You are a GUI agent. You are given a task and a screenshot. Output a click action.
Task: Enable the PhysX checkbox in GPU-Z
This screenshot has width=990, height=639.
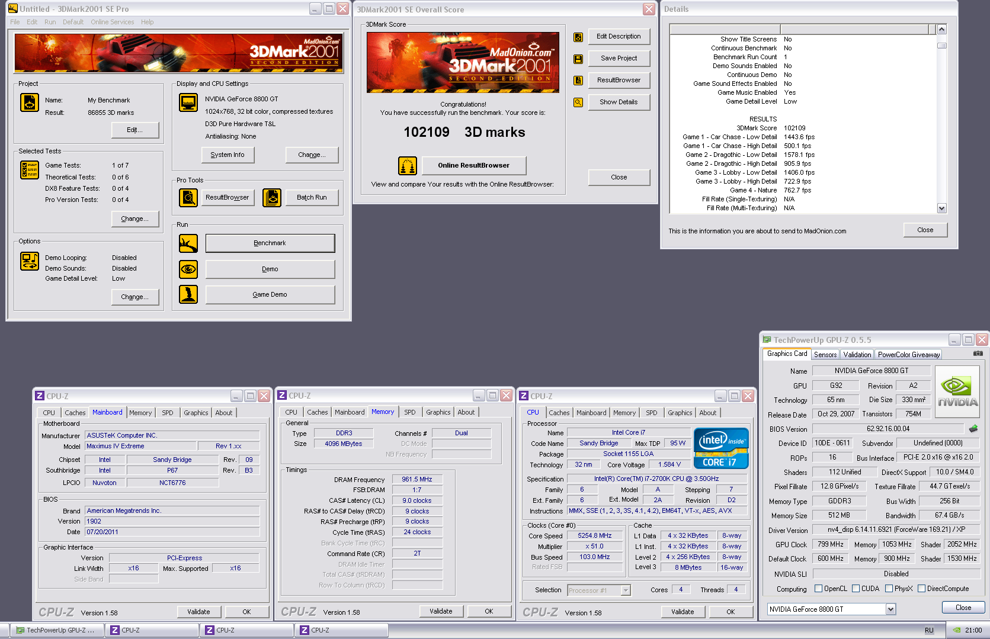pos(889,589)
